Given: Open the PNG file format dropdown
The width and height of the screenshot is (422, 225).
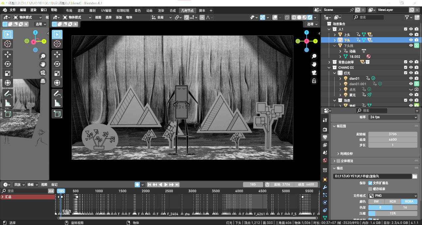Looking at the screenshot, I should pyautogui.click(x=393, y=196).
